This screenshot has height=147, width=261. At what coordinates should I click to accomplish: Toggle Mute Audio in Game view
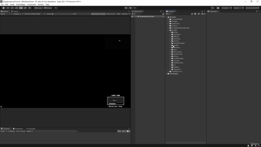(111, 14)
